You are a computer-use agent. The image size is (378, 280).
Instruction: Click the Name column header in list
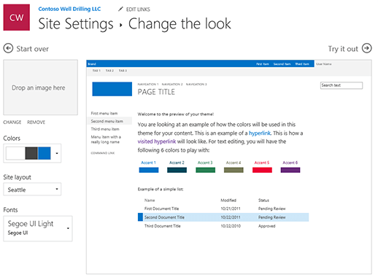[150, 201]
